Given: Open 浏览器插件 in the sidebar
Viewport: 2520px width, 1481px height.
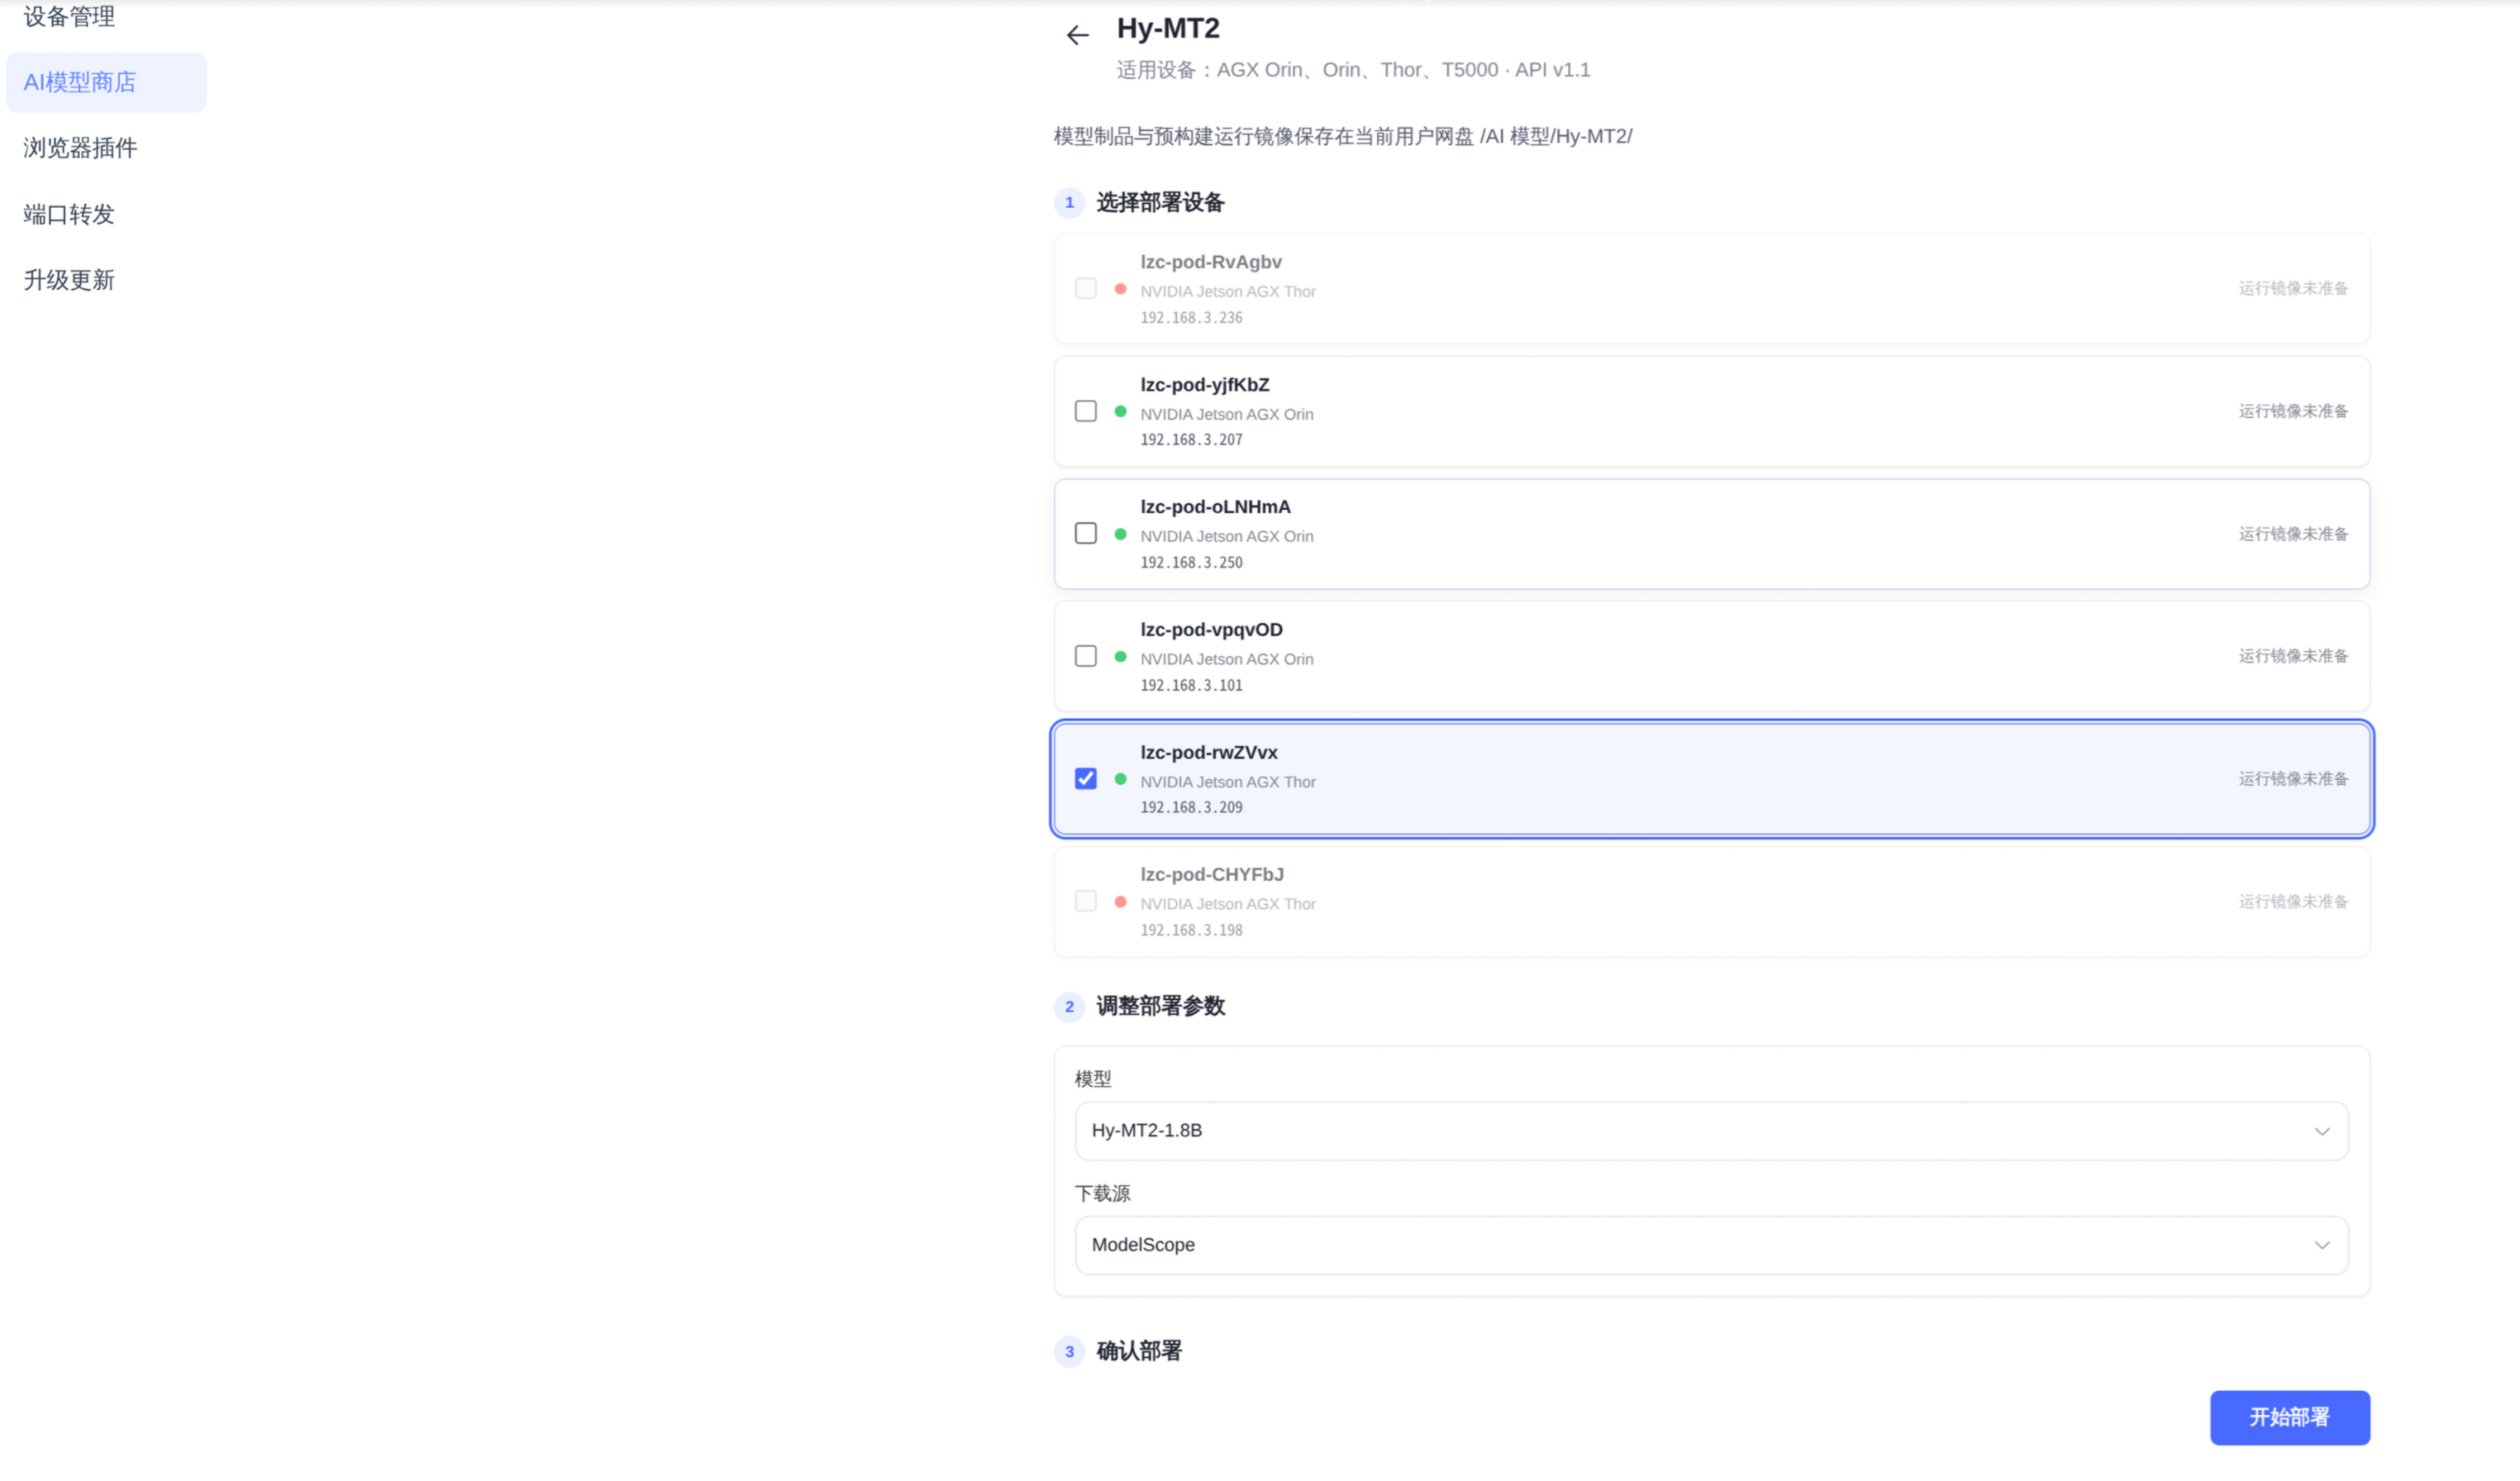Looking at the screenshot, I should click(80, 148).
